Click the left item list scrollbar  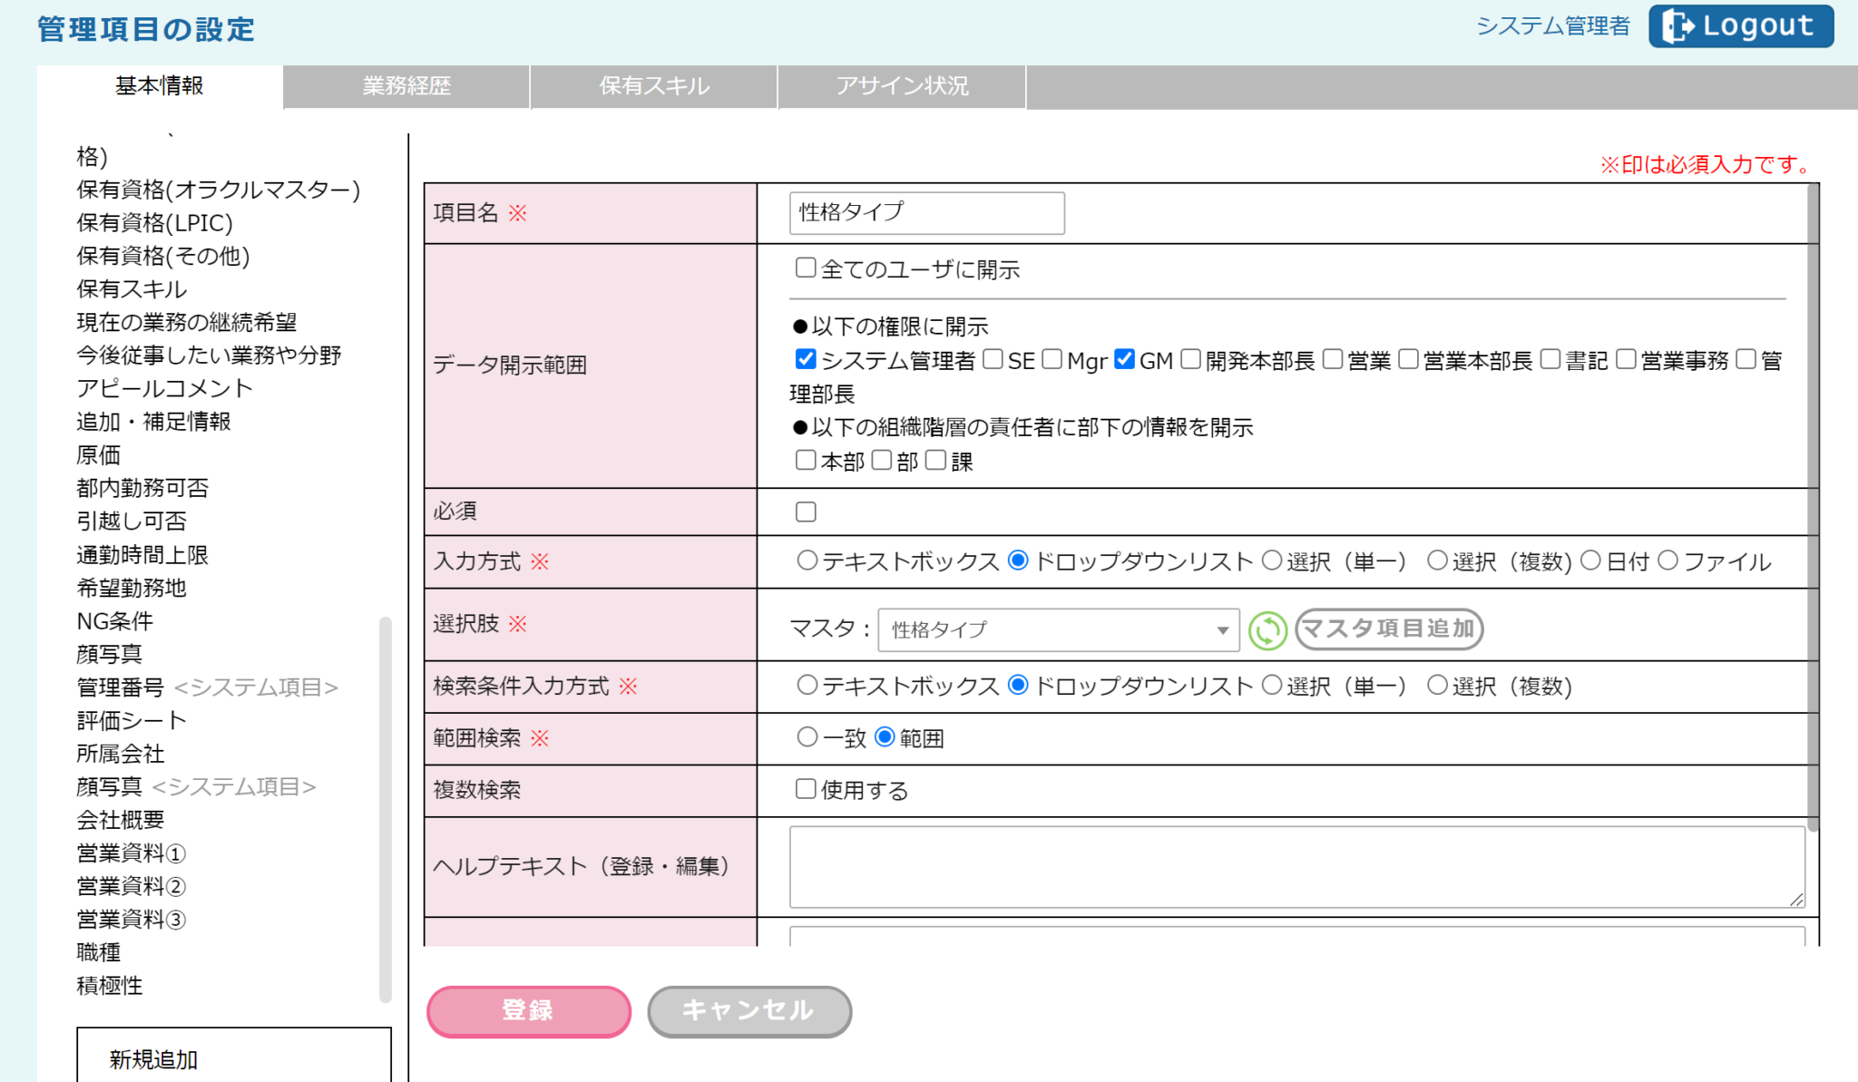[x=386, y=807]
